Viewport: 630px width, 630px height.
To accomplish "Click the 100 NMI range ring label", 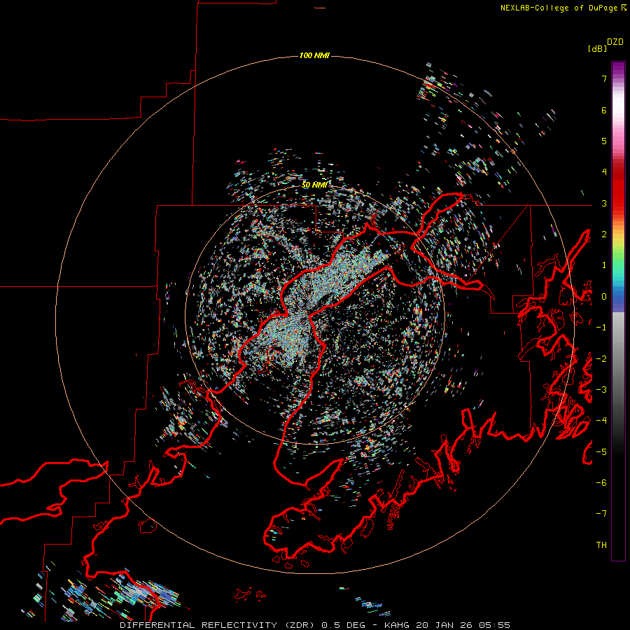I will coord(314,55).
